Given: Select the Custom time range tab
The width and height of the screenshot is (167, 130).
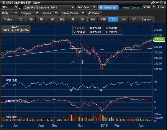Looking at the screenshot, I should [146, 19].
